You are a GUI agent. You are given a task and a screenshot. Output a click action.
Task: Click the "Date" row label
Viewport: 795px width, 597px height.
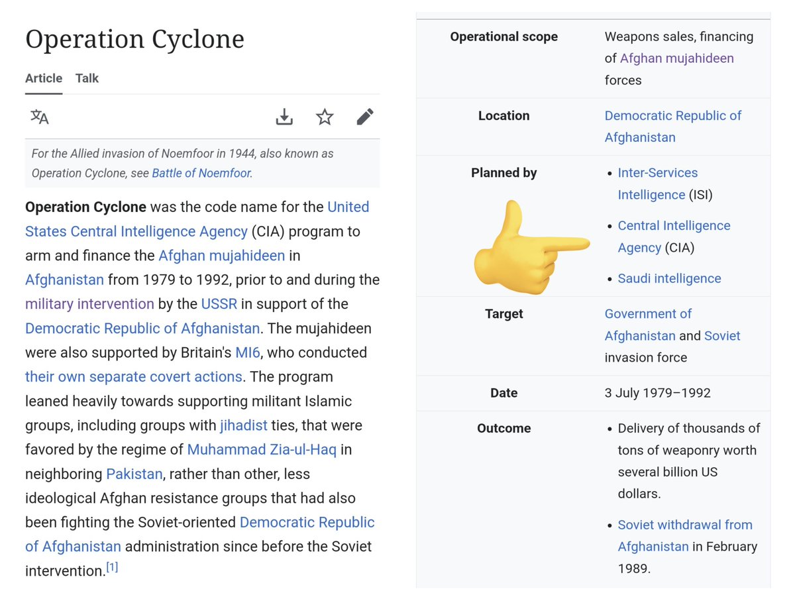click(504, 394)
